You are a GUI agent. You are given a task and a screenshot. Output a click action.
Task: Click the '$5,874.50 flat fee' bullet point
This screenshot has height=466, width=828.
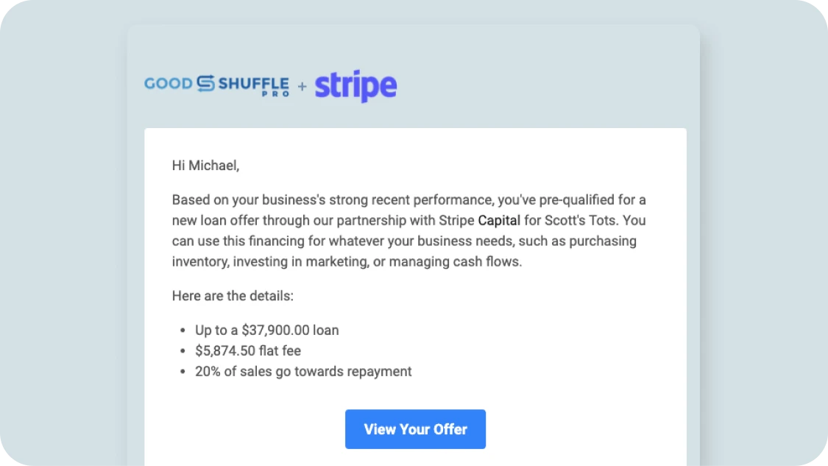[x=248, y=350]
